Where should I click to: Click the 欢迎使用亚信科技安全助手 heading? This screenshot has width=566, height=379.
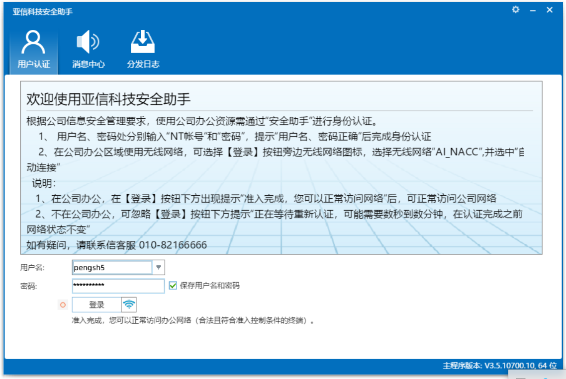click(108, 99)
